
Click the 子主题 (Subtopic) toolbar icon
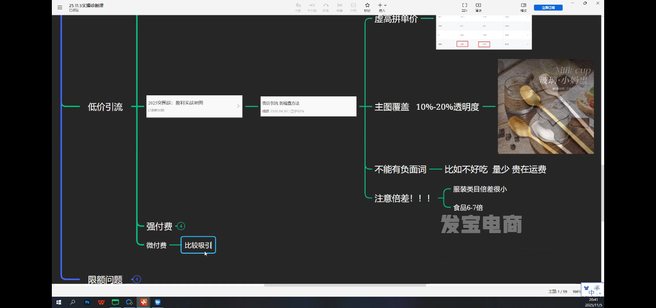(312, 7)
